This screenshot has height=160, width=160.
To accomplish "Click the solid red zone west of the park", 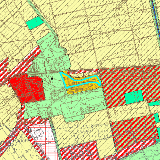I will (27, 88).
